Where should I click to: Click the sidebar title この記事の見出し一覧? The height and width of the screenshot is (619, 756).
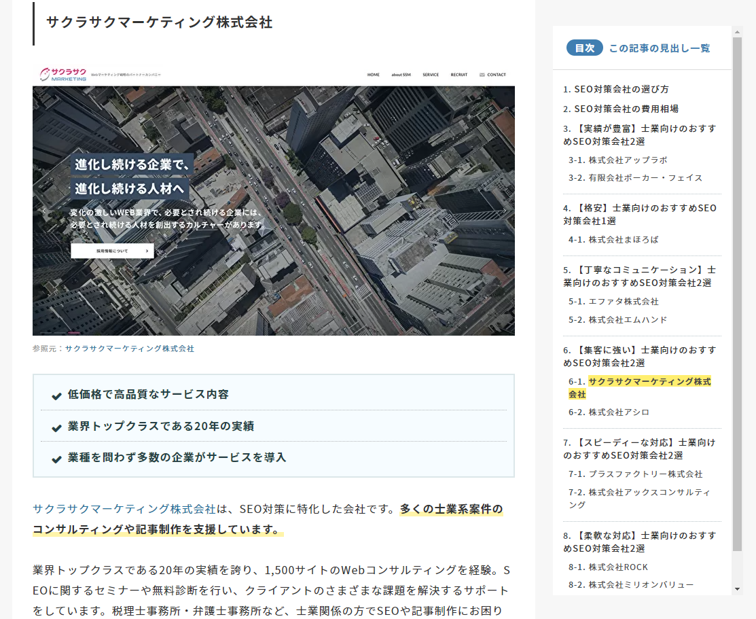tap(660, 48)
